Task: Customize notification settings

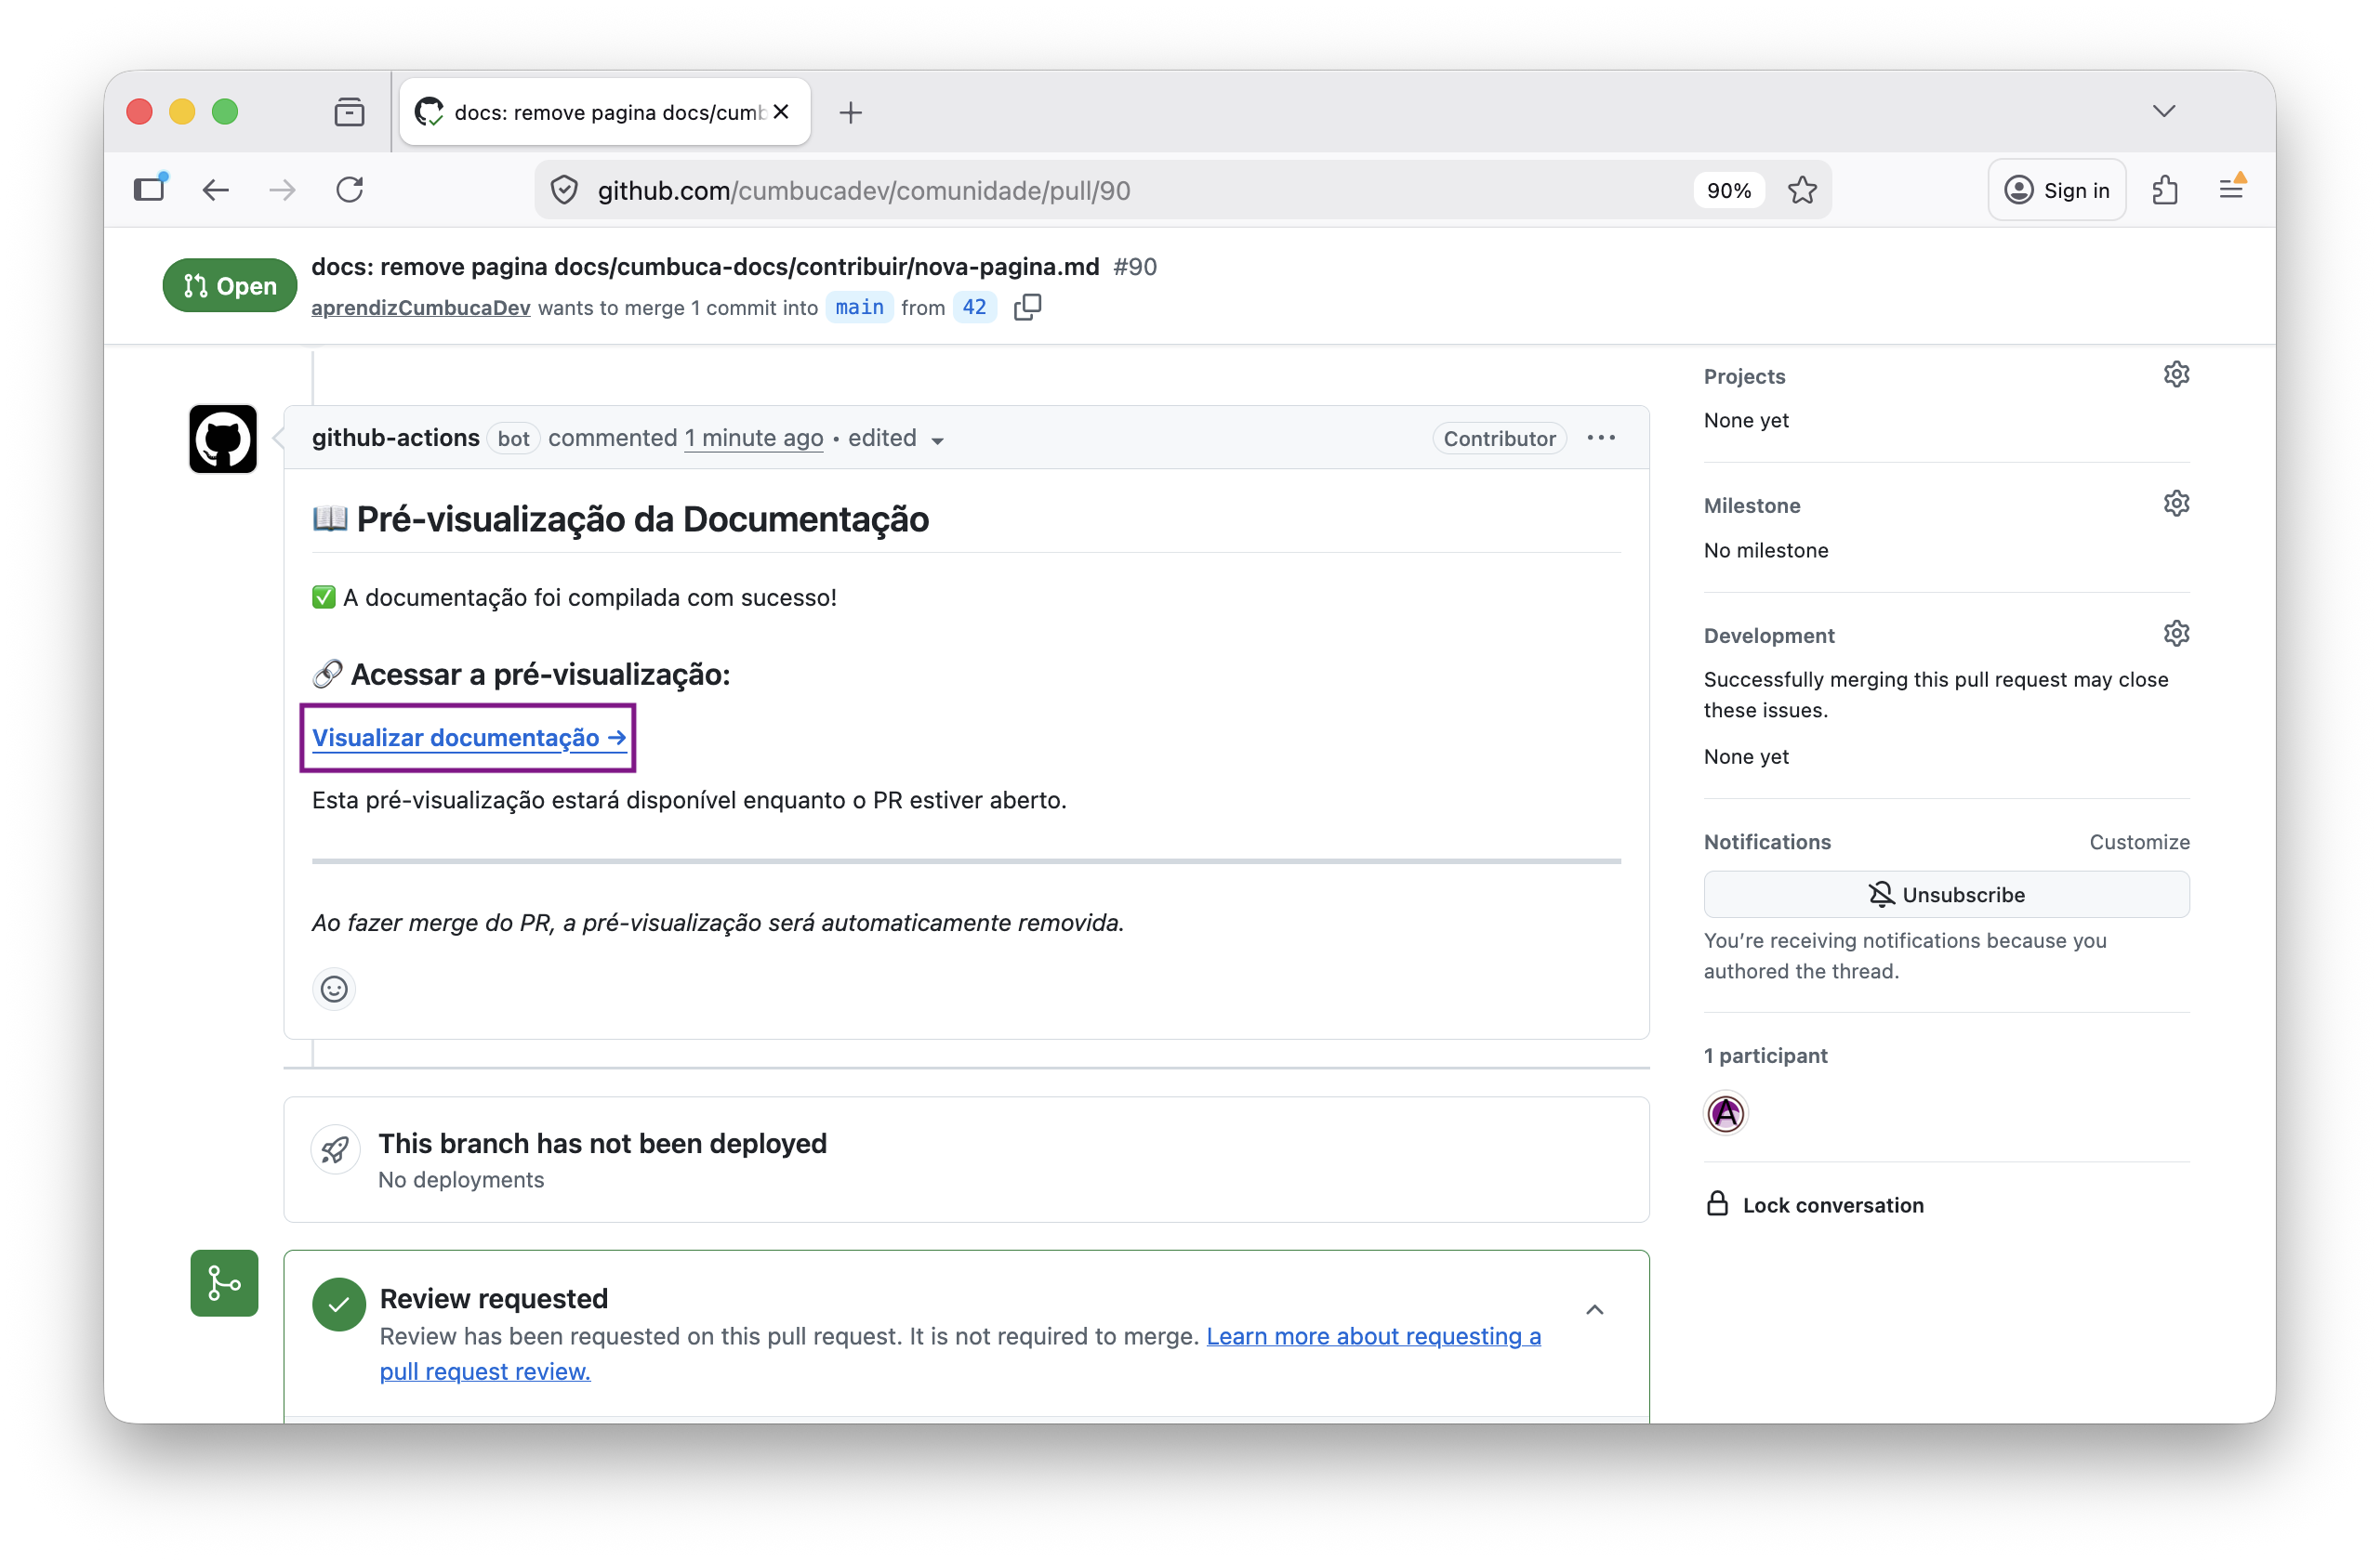Action: click(x=2139, y=842)
